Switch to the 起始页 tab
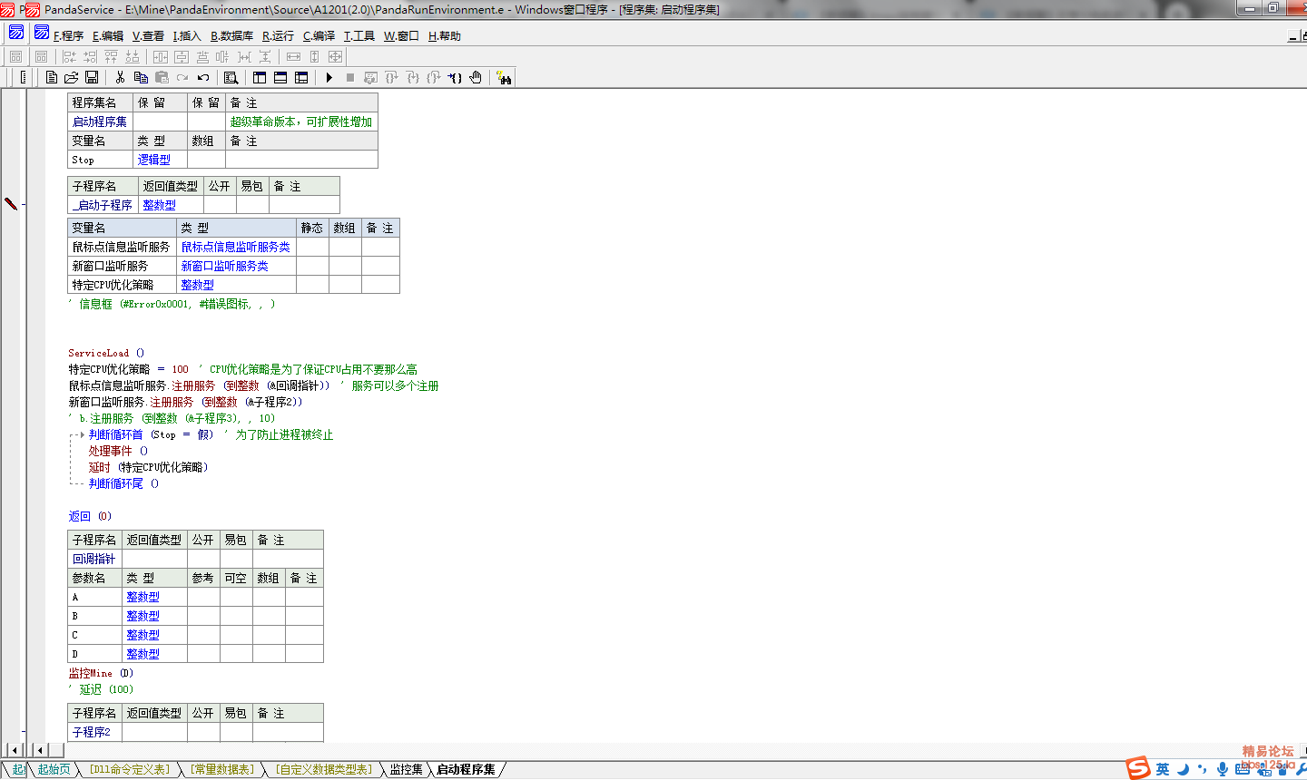This screenshot has width=1307, height=780. [54, 769]
